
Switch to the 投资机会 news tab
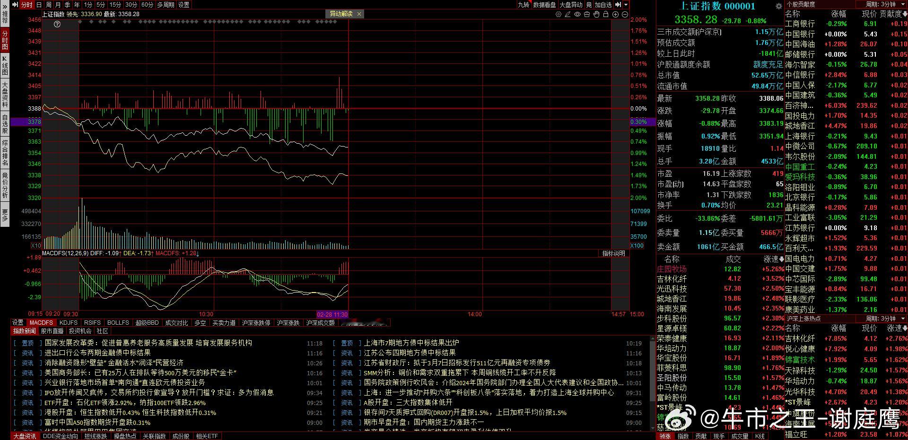coord(80,331)
